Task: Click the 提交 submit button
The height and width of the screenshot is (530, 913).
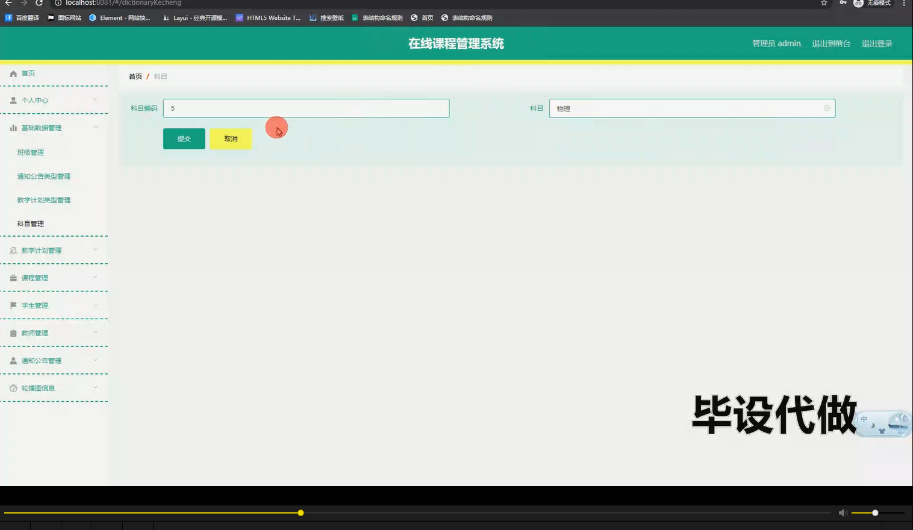Action: tap(184, 139)
